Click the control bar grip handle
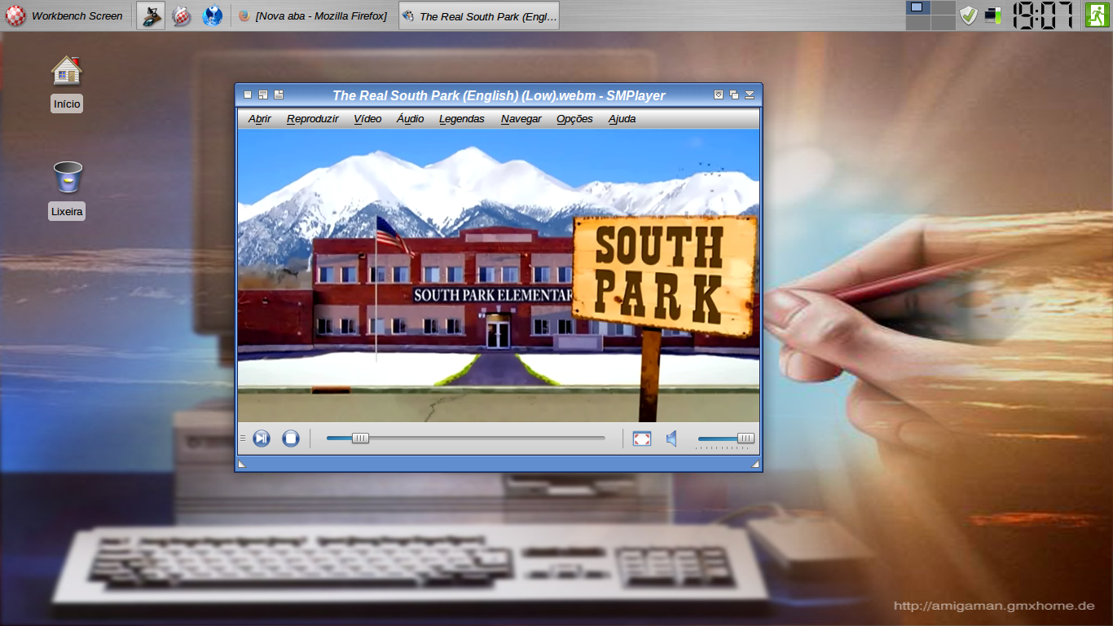Viewport: 1113px width, 626px height. point(242,439)
